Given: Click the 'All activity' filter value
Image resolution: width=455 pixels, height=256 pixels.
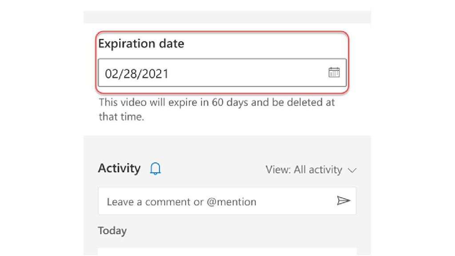Looking at the screenshot, I should pos(318,170).
